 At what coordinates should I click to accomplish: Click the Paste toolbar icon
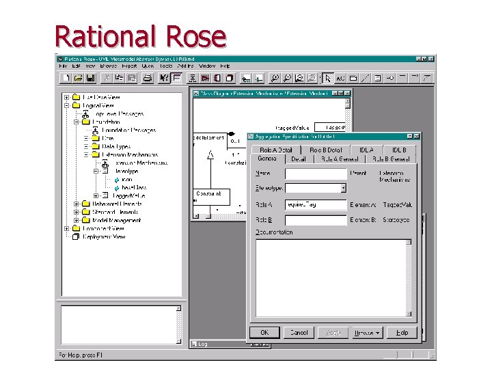coord(132,78)
